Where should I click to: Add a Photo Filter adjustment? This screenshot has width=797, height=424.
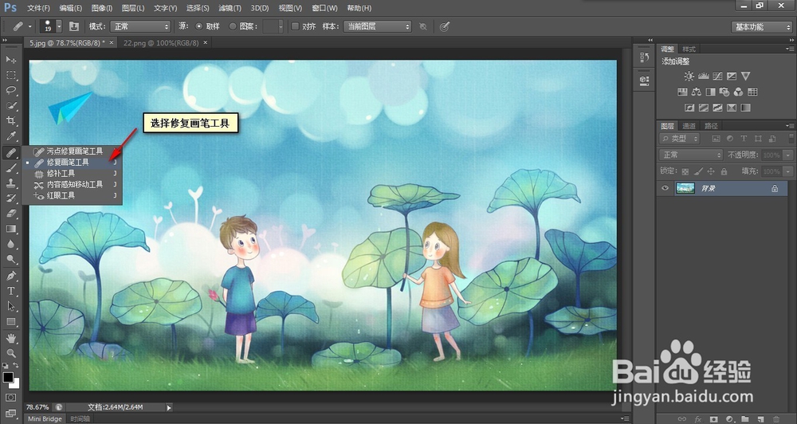(724, 92)
